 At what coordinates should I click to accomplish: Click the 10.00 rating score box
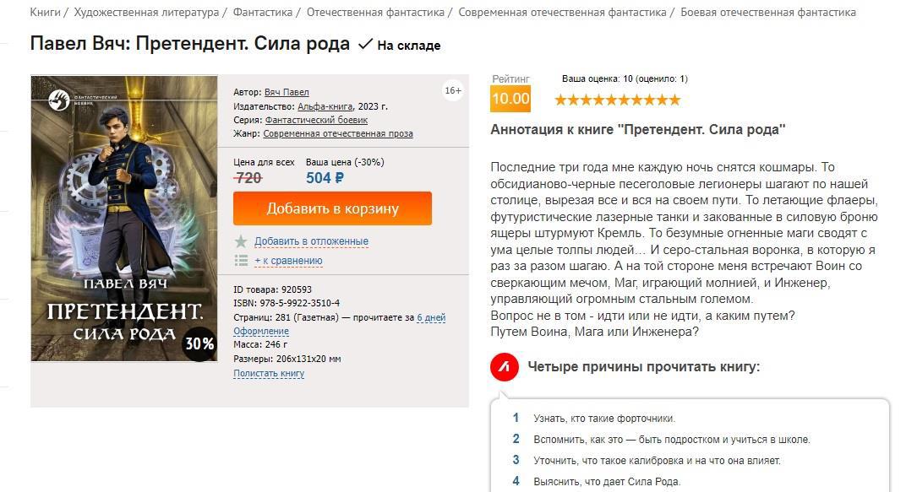[x=510, y=98]
